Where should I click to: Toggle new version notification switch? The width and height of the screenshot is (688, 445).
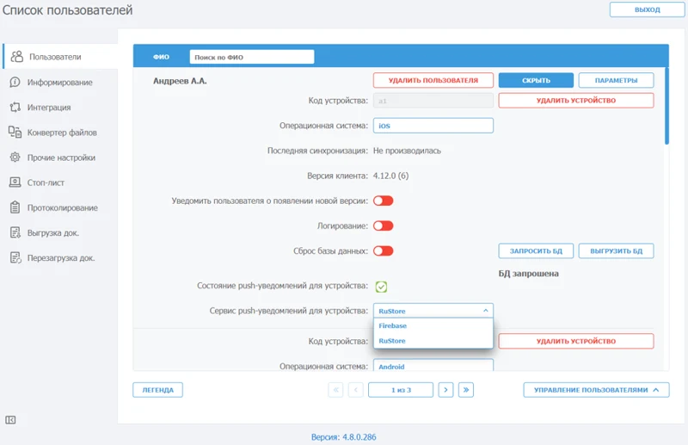tap(383, 201)
